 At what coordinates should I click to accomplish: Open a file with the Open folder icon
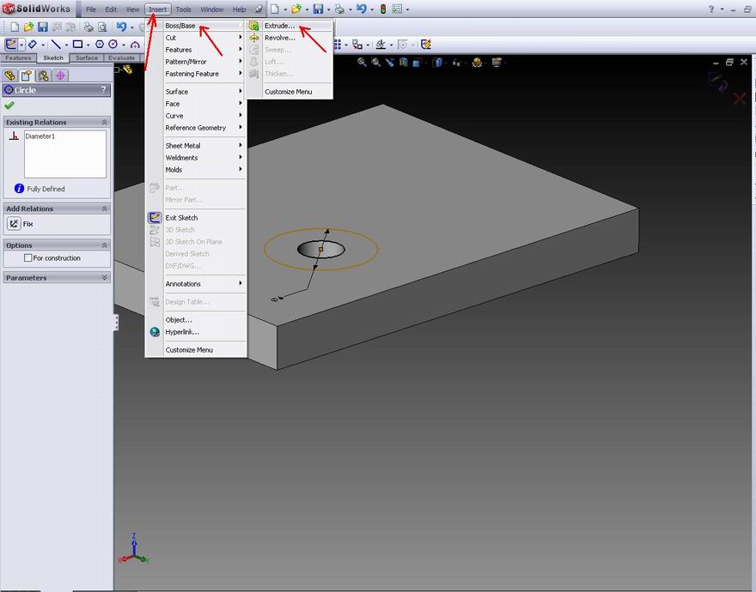point(27,27)
